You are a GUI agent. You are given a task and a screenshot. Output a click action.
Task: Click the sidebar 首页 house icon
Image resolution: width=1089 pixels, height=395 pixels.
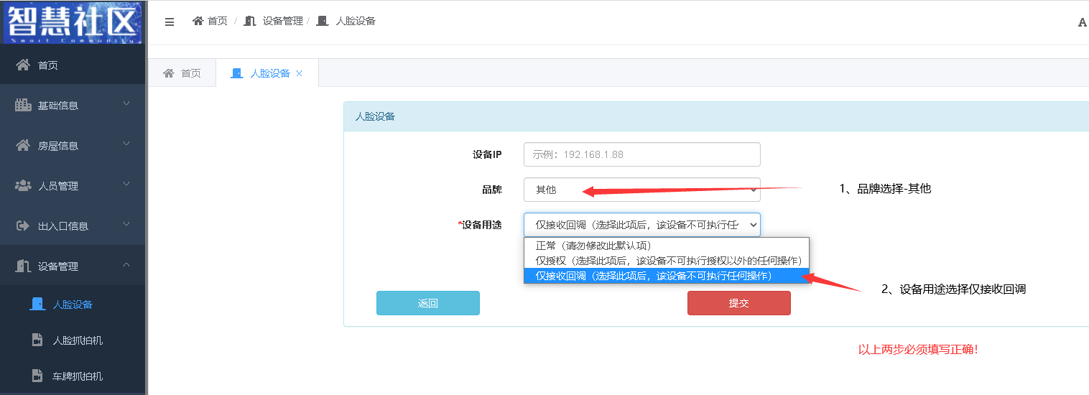point(24,65)
